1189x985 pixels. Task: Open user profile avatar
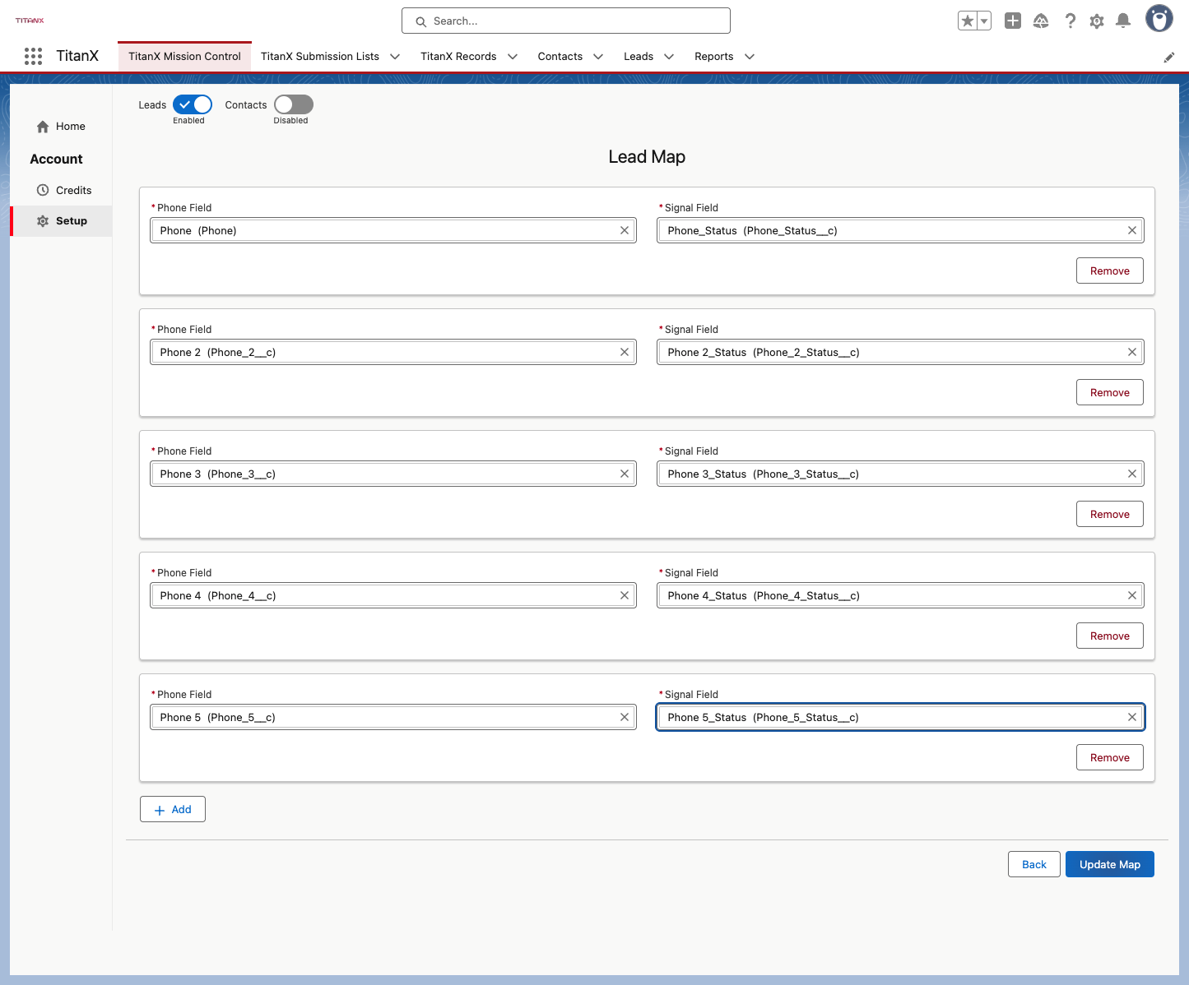coord(1159,19)
